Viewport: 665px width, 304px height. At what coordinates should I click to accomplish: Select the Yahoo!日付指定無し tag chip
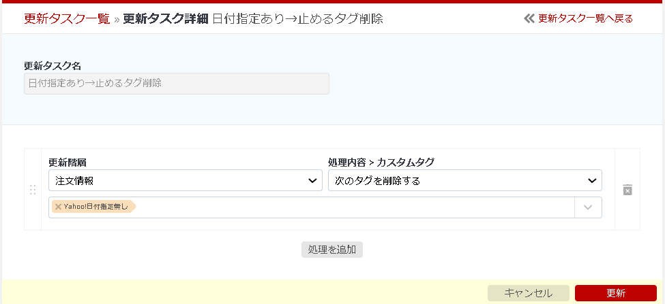tap(97, 207)
